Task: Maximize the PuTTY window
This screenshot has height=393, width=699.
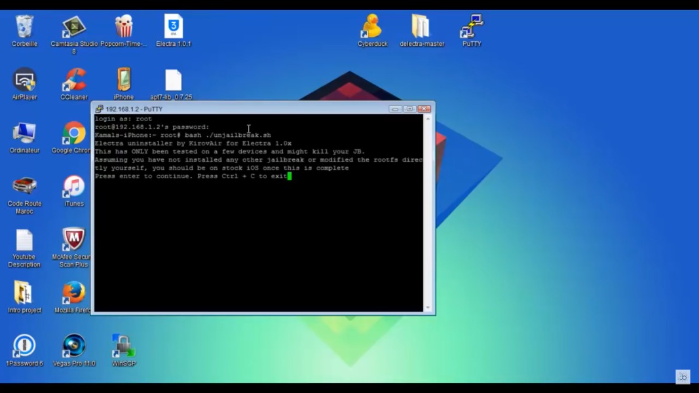Action: [x=409, y=109]
